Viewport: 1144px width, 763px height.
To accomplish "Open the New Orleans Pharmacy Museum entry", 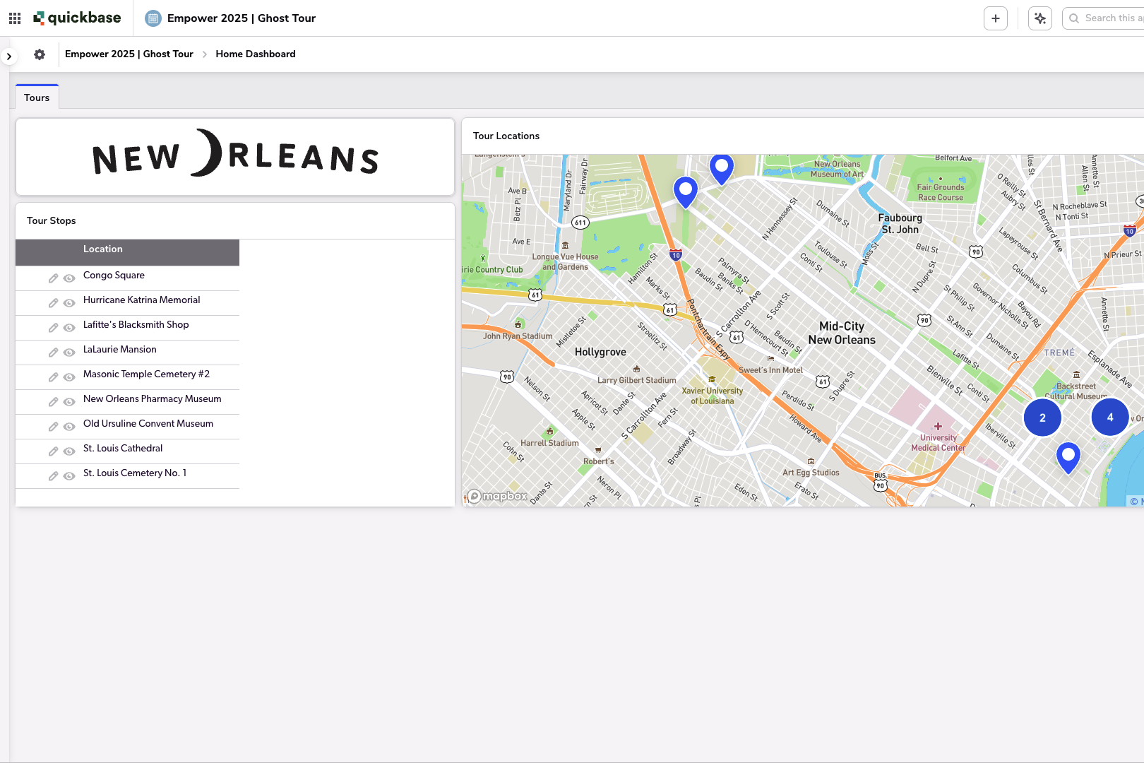I will [x=152, y=399].
